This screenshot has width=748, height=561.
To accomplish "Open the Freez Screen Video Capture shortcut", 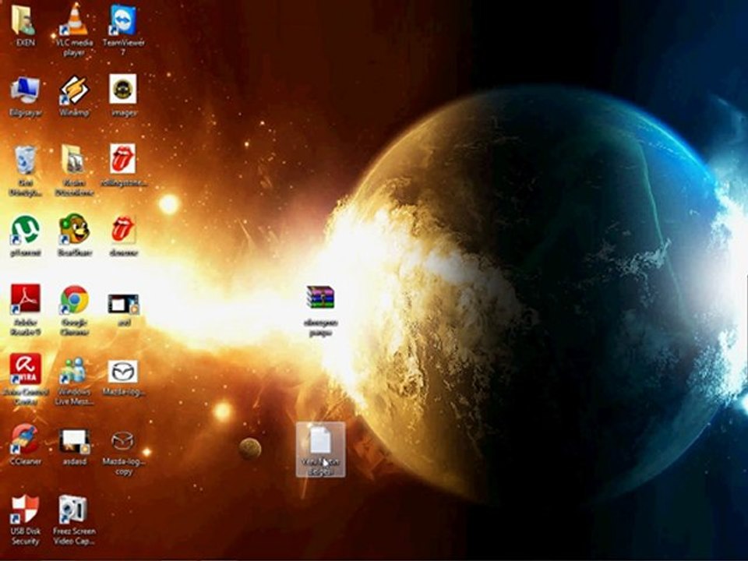I will tap(72, 510).
